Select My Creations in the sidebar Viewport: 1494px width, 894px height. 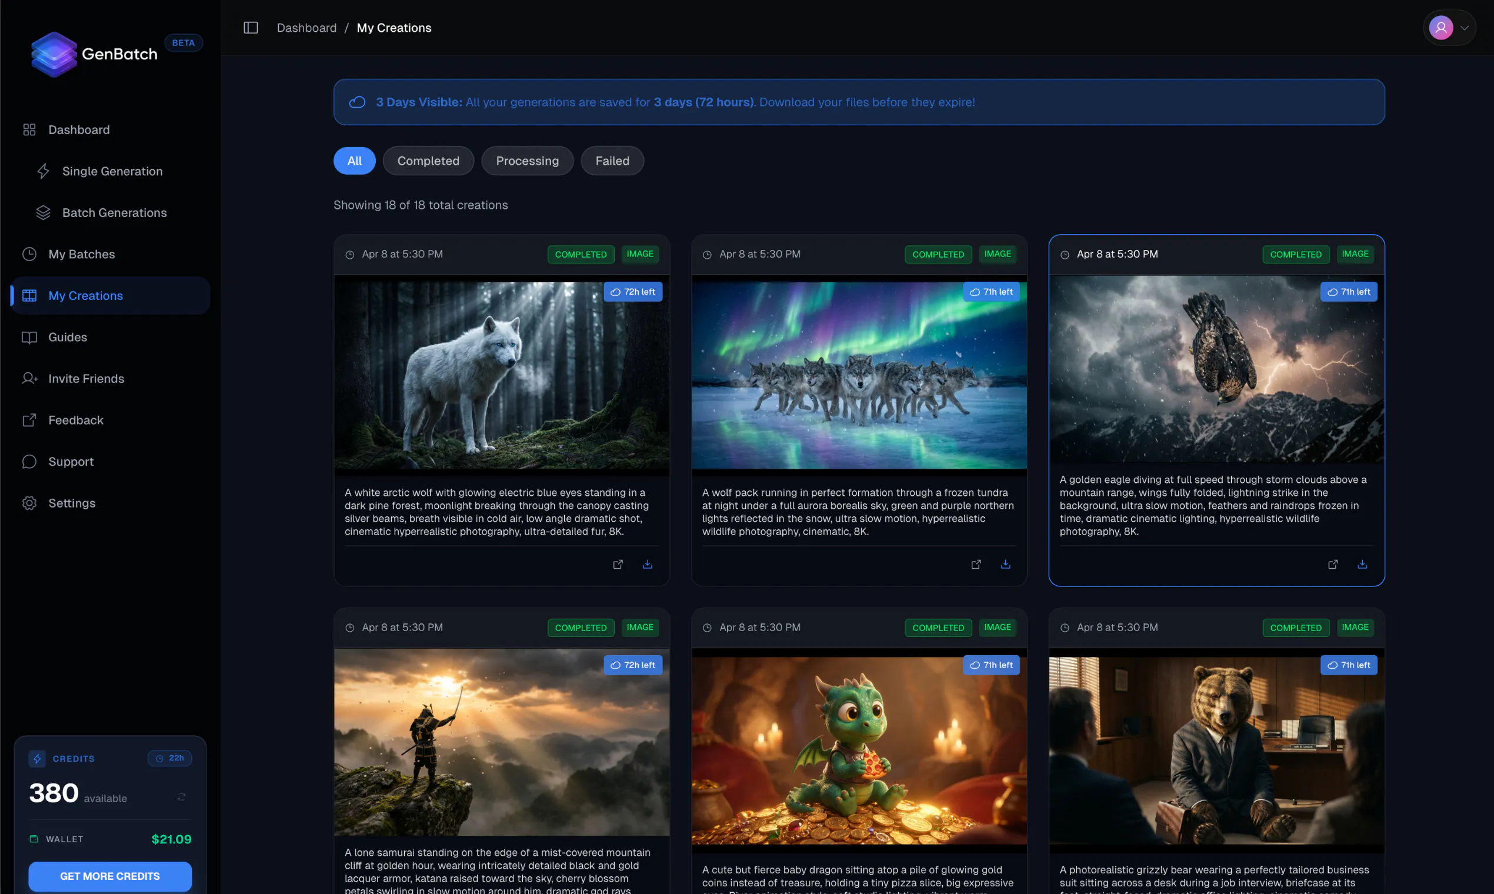(x=110, y=296)
